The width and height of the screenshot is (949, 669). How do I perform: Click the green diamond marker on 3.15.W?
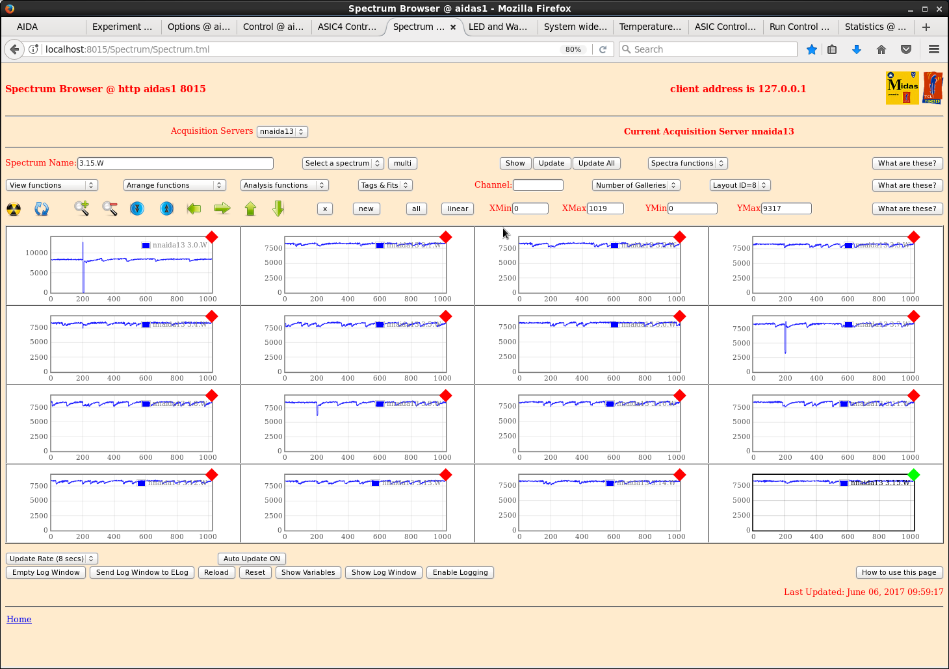913,475
